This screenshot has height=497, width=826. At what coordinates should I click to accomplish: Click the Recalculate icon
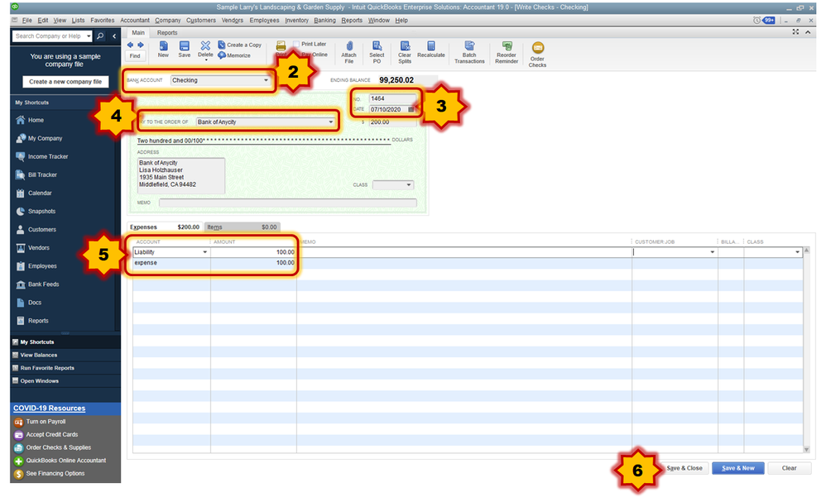(431, 45)
